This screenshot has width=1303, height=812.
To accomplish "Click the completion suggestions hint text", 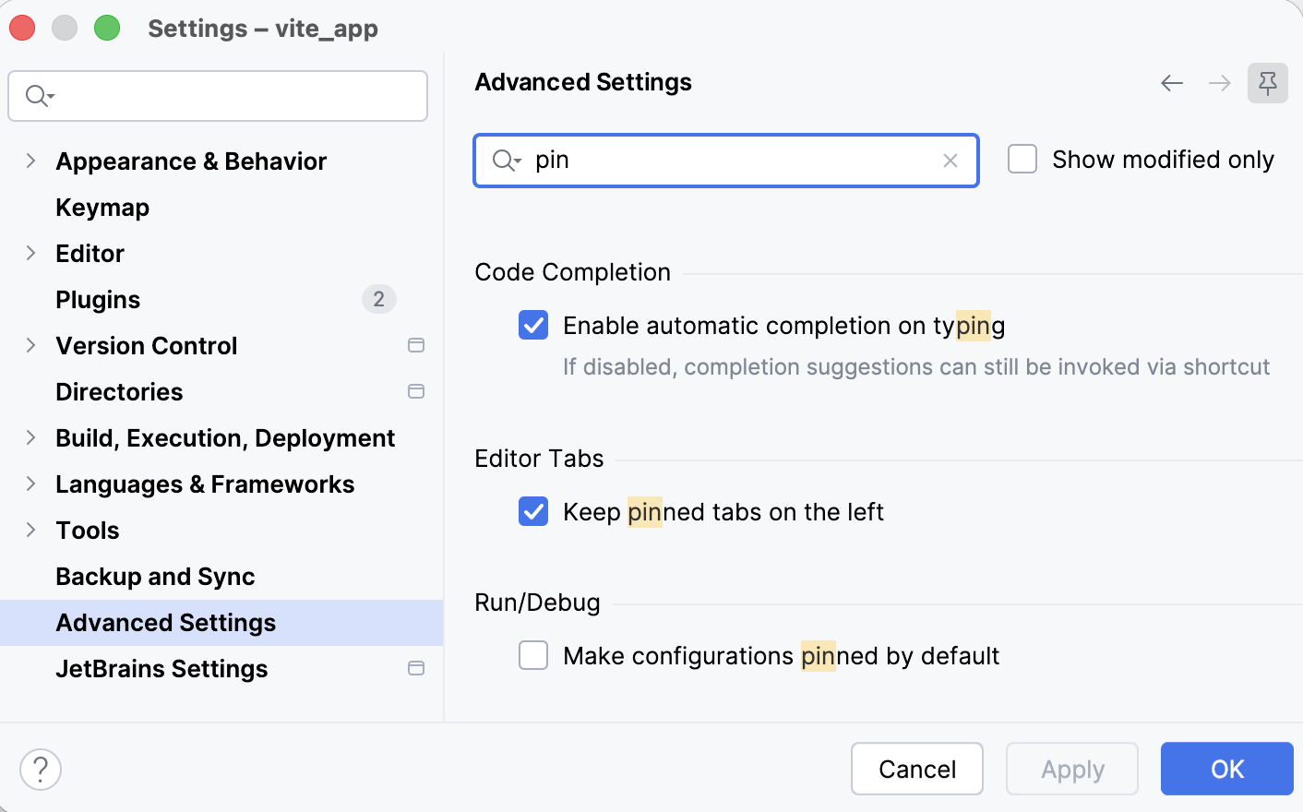I will click(x=916, y=367).
